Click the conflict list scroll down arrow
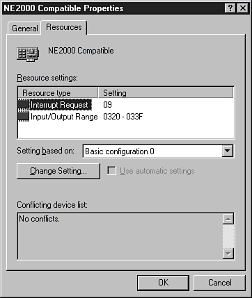Image resolution: width=252 pixels, height=298 pixels. coord(228,254)
